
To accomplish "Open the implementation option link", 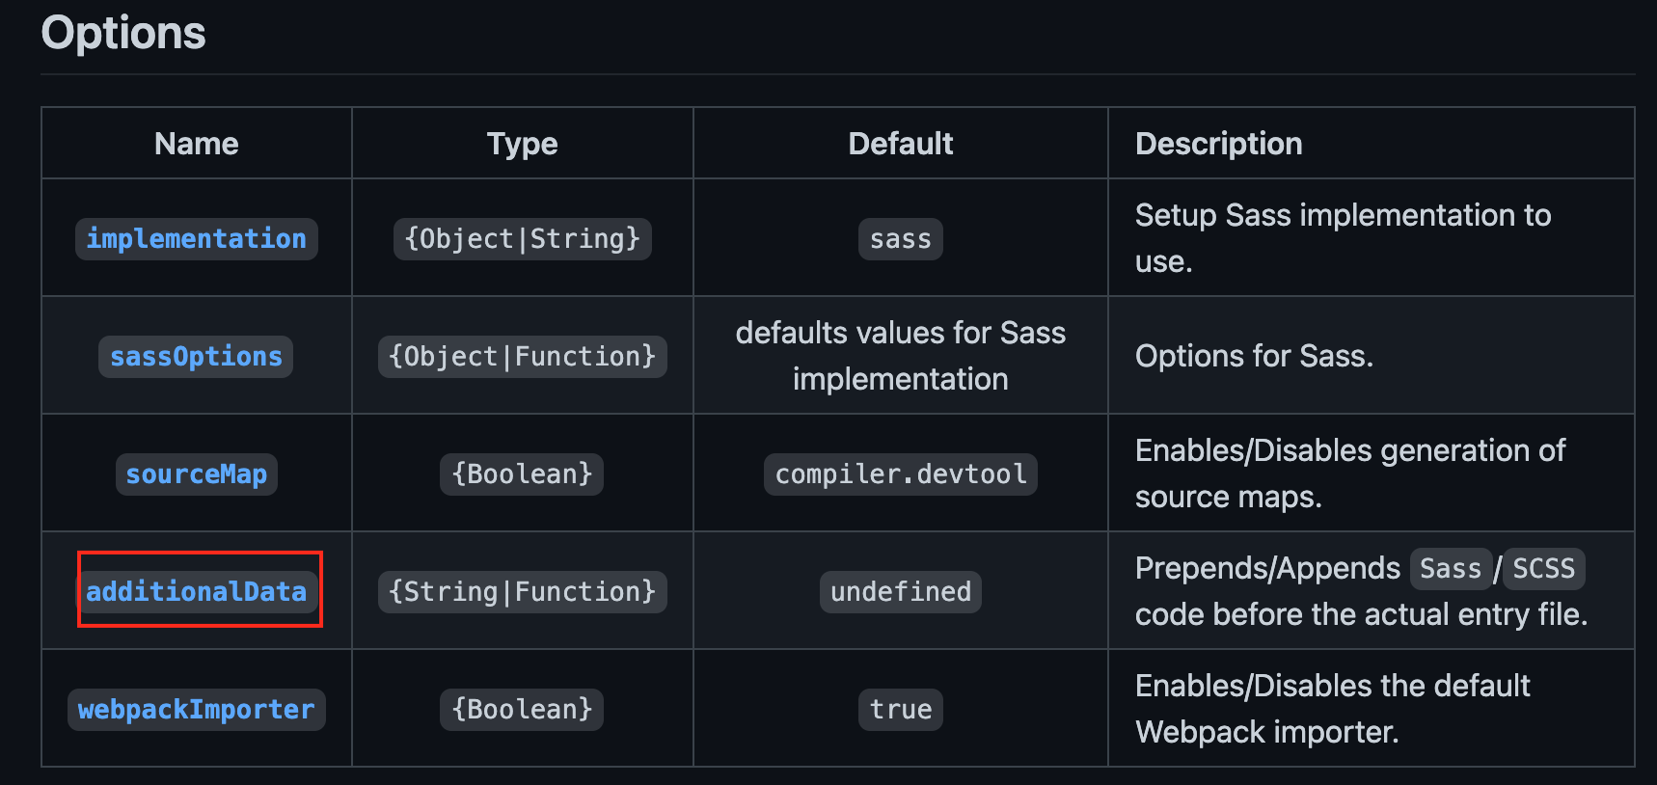I will [x=196, y=239].
